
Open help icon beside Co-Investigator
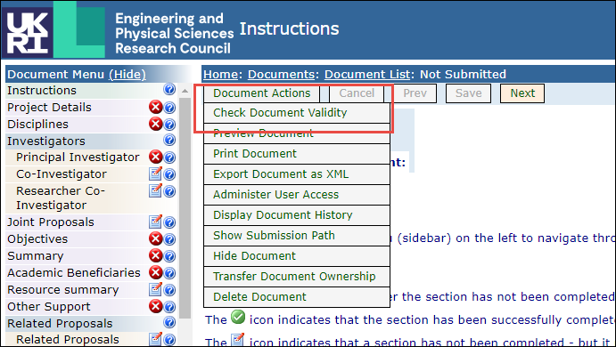(169, 173)
